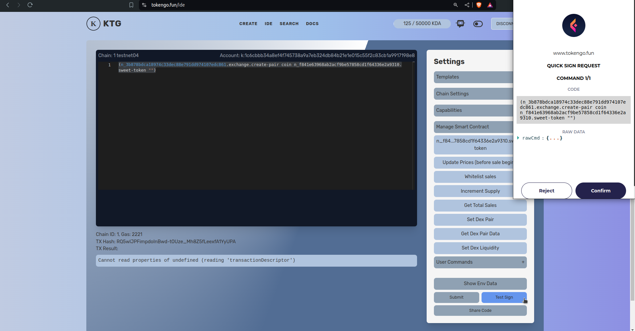Click the Submit button

point(456,297)
